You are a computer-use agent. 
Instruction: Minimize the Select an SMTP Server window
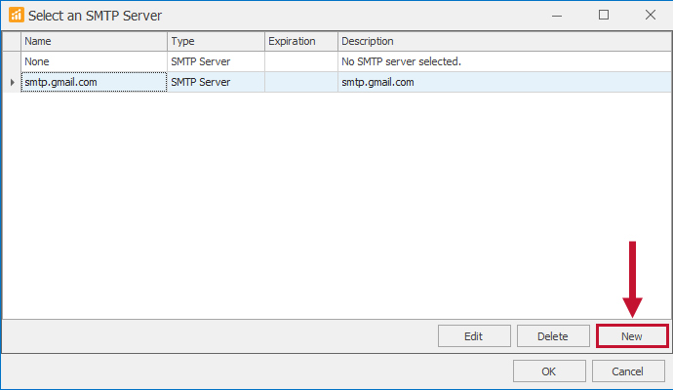(x=557, y=15)
